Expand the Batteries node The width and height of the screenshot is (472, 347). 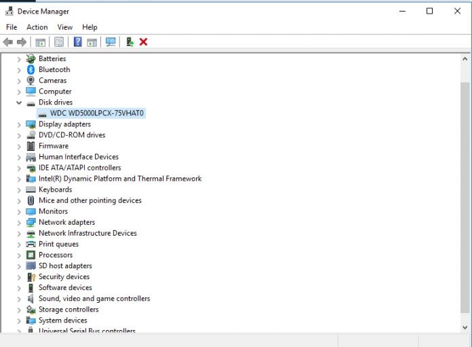(19, 59)
